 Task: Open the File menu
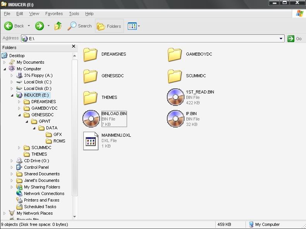(7, 14)
